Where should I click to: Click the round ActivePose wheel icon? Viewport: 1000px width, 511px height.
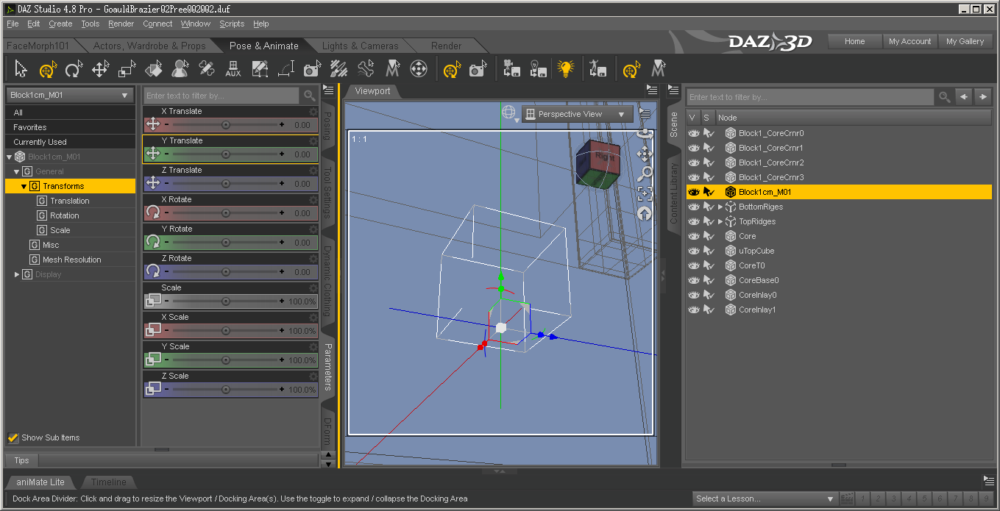pos(419,70)
